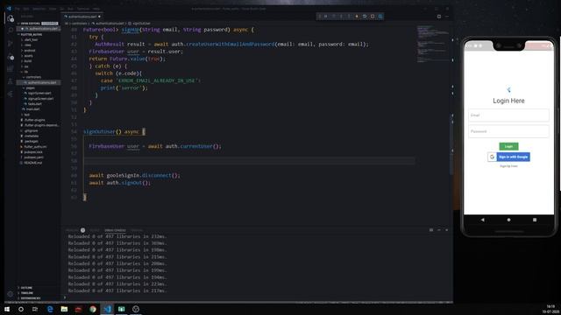Viewport: 561px width, 315px height.
Task: Switch to the Terminal panel tab
Action: click(x=137, y=230)
